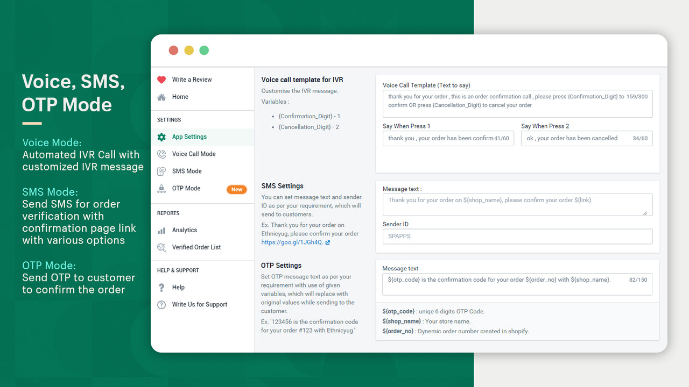Follow the https://goo.gl/1JGh4Q link
Image resolution: width=689 pixels, height=387 pixels.
click(x=292, y=242)
